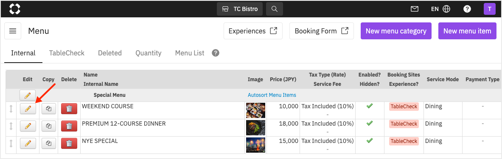Copy the PREMIUM 12-COURSE DINNER item
Screen dimensions: 502x159
pyautogui.click(x=49, y=126)
